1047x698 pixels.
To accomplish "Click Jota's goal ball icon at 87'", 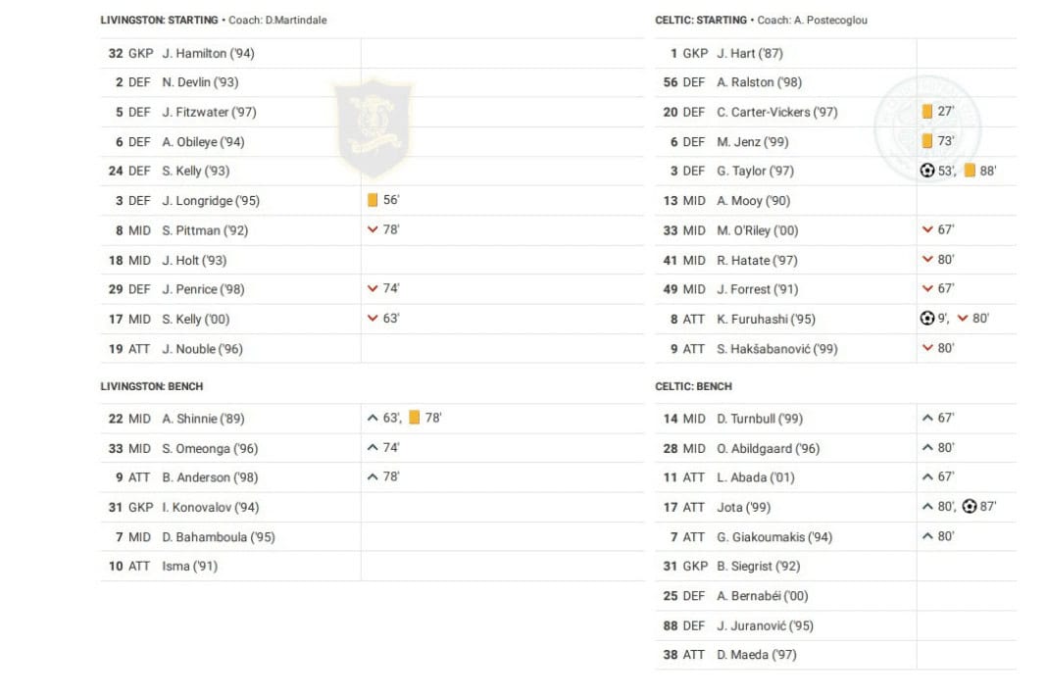I will point(970,507).
